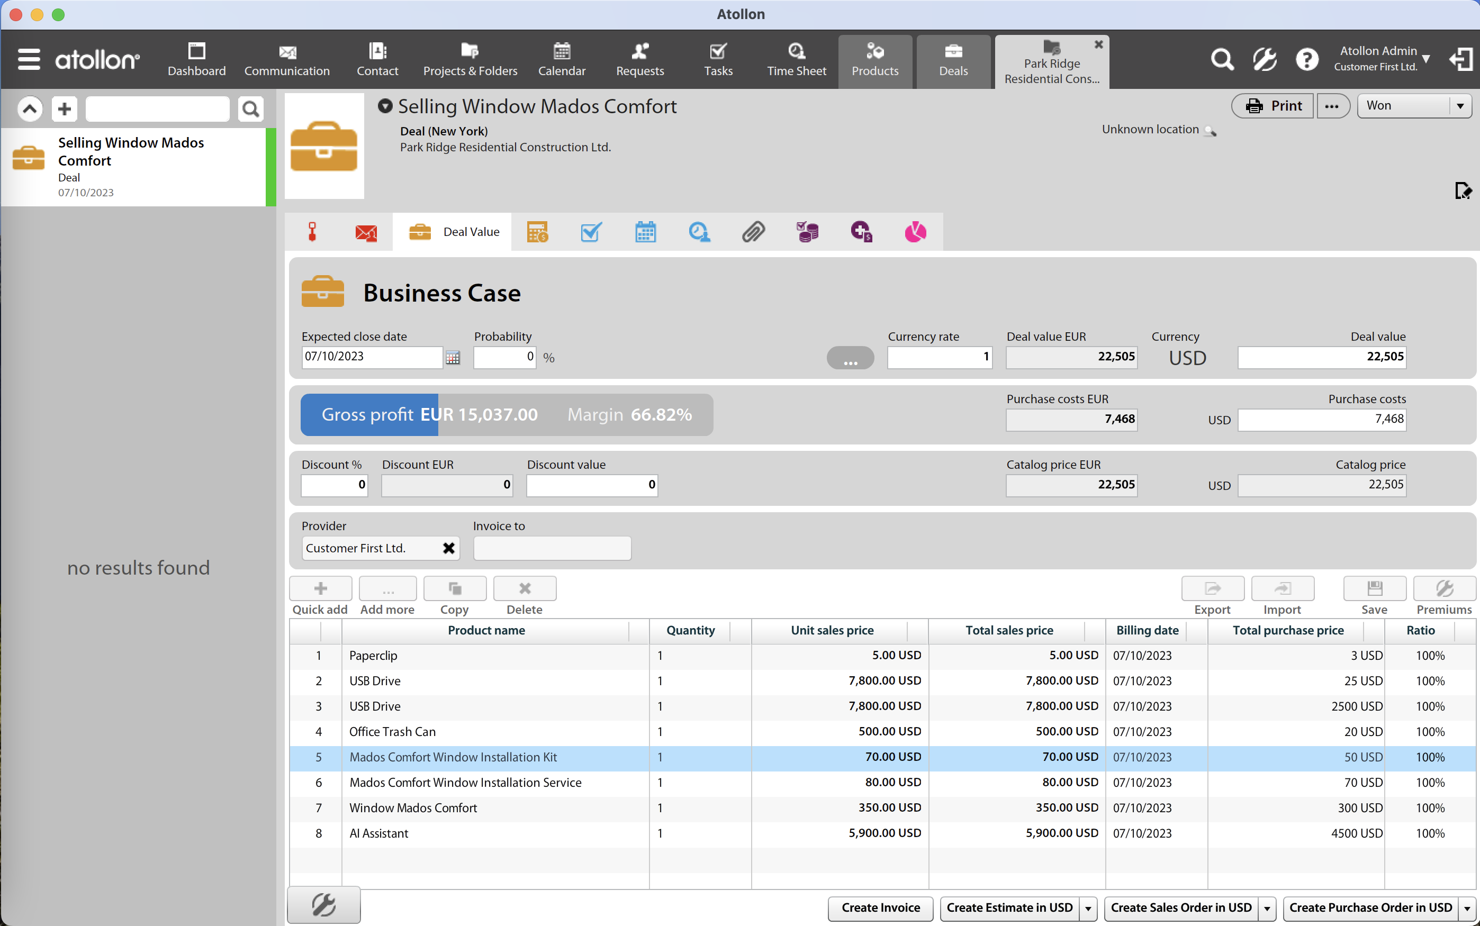The width and height of the screenshot is (1480, 926).
Task: Collapse the deal header disclosure arrow
Action: [x=385, y=106]
